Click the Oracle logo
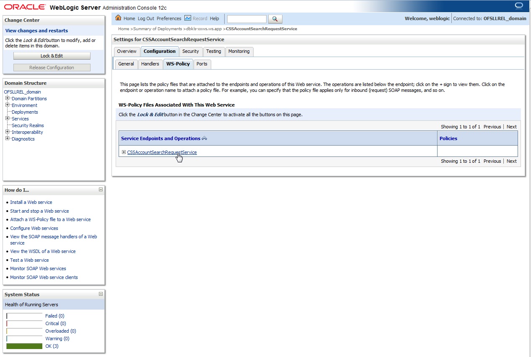 click(x=25, y=7)
